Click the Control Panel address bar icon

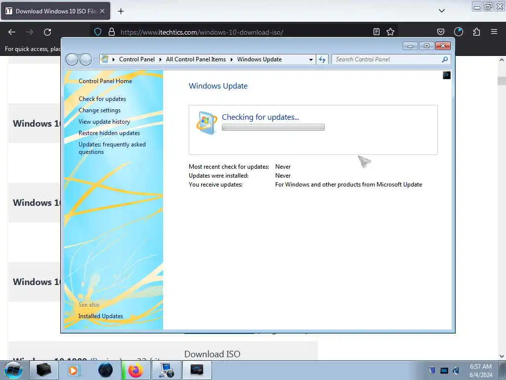pos(105,59)
